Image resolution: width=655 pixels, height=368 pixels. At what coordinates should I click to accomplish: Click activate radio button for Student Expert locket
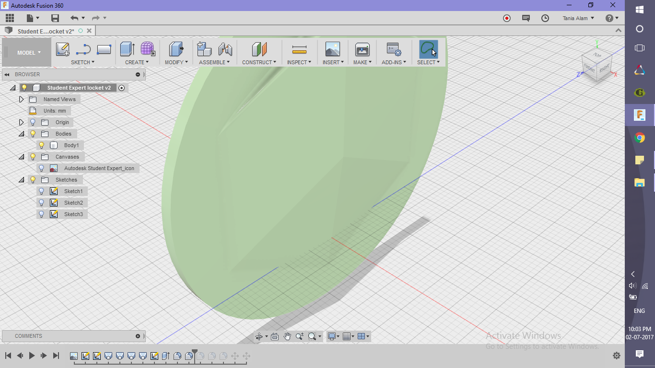(121, 88)
